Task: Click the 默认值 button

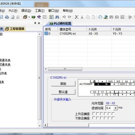Action: pyautogui.click(x=63, y=92)
